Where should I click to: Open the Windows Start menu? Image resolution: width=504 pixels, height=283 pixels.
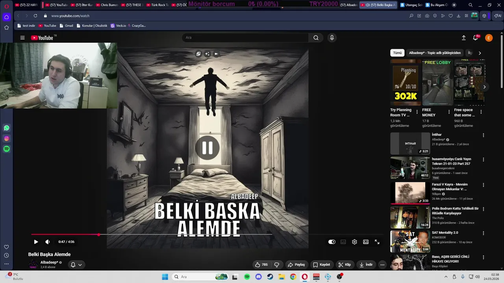165,277
